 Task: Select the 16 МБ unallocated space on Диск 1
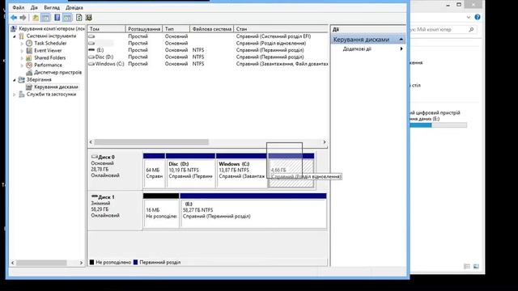161,210
